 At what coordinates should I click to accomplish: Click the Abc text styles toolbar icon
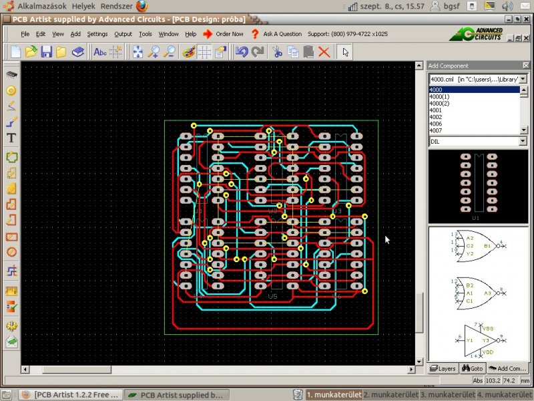pos(100,52)
